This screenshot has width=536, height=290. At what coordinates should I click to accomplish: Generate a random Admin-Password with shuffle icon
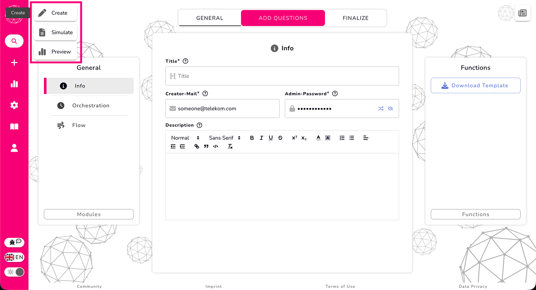tap(381, 108)
